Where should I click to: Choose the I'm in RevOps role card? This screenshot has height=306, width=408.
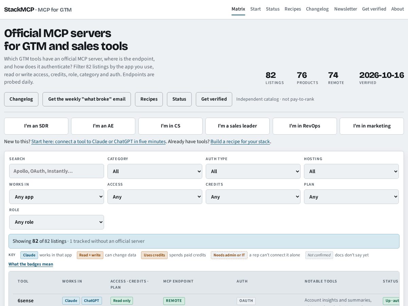[x=305, y=126]
